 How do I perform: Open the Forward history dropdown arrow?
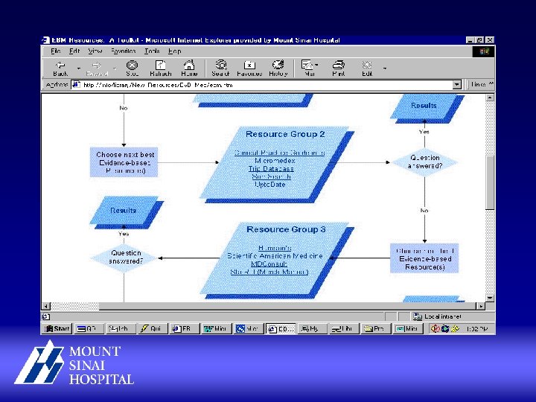click(x=115, y=68)
